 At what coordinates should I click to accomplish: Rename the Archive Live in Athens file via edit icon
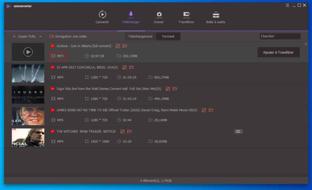[118, 46]
